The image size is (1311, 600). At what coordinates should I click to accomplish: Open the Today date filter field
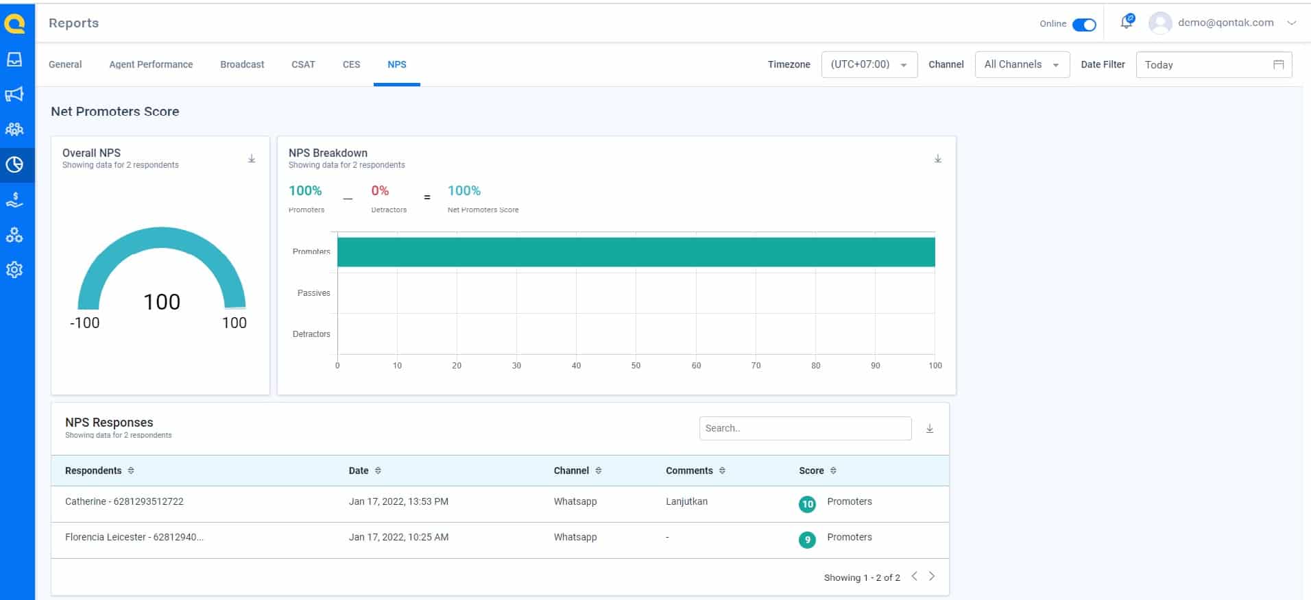(x=1213, y=65)
